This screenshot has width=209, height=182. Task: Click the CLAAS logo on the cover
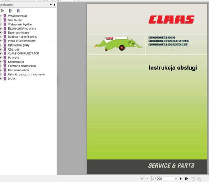tap(172, 20)
